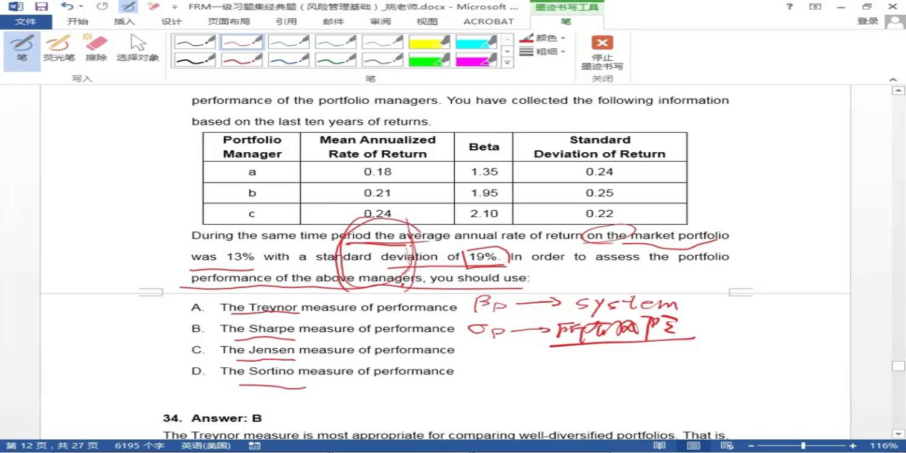Stop inking with the 停止墨迹书写 button
The image size is (906, 453).
click(602, 52)
